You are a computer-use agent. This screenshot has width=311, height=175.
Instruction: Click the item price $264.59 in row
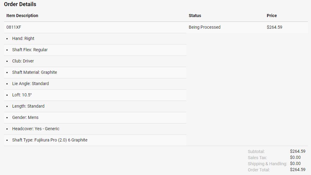274,27
